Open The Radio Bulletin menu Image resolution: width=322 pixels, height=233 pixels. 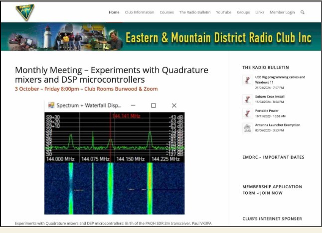tap(195, 12)
